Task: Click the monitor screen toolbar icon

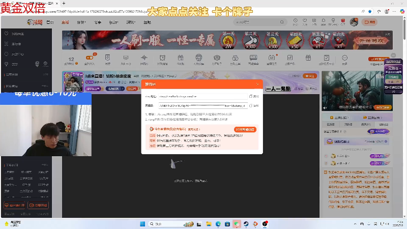Action: [126, 58]
